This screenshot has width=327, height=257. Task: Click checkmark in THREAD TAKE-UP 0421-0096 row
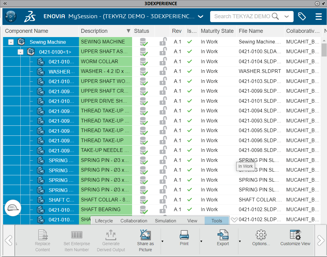tap(189, 140)
